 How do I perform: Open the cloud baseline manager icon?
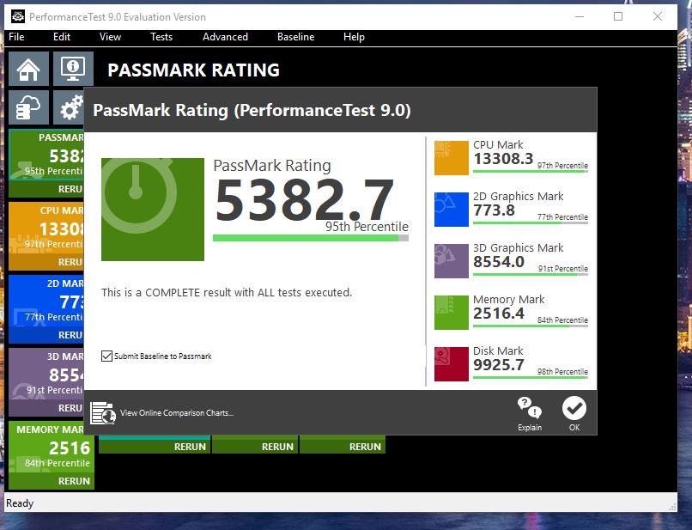pyautogui.click(x=28, y=107)
